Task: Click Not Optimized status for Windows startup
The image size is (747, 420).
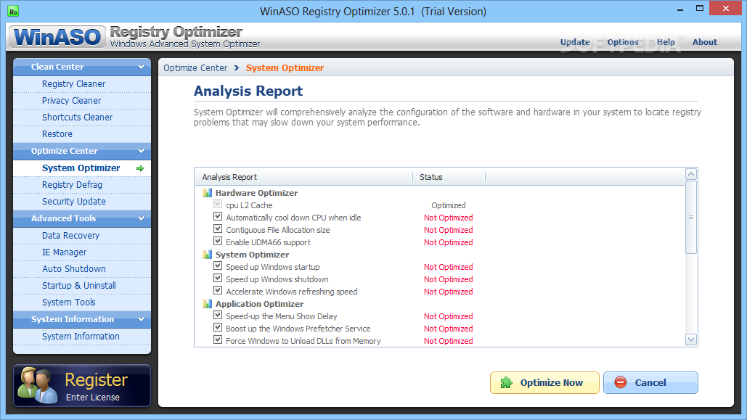Action: click(449, 267)
